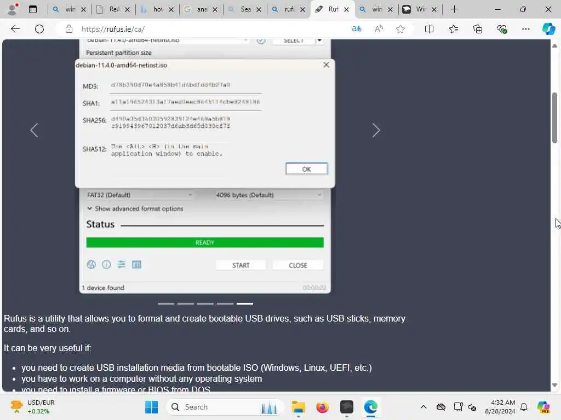Select the third carousel indicator
Image resolution: width=561 pixels, height=420 pixels.
(205, 304)
